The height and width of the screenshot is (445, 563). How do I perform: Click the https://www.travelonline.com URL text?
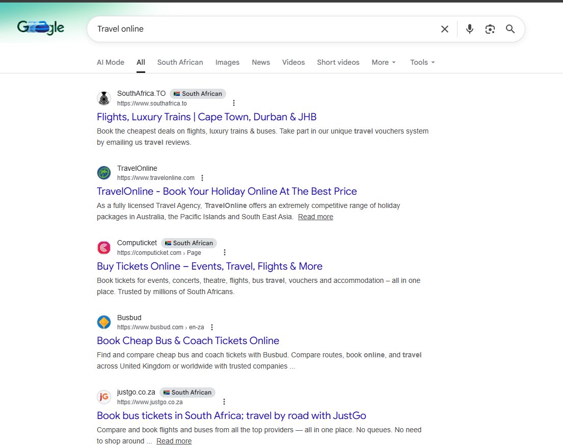pos(156,178)
